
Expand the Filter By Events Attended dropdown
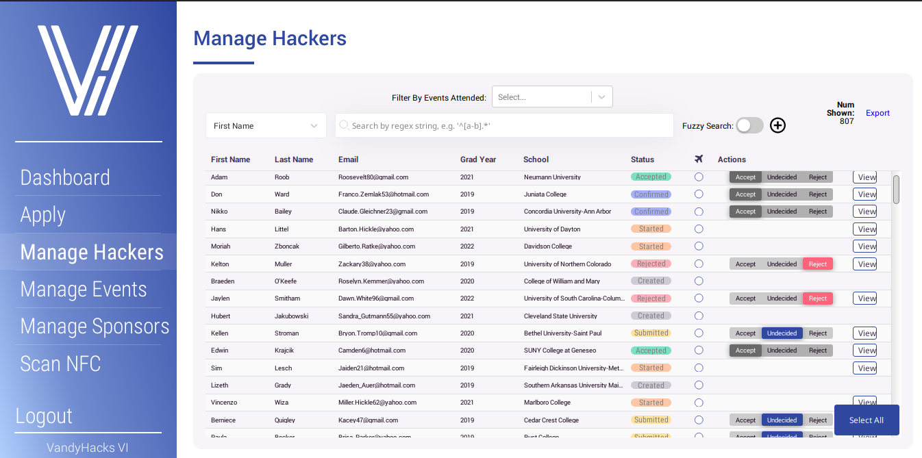click(x=541, y=97)
